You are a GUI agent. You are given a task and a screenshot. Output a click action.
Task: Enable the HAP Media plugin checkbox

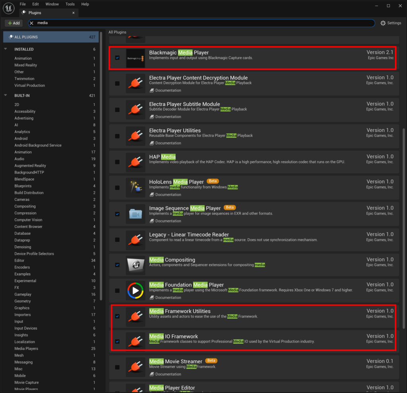[x=117, y=162]
